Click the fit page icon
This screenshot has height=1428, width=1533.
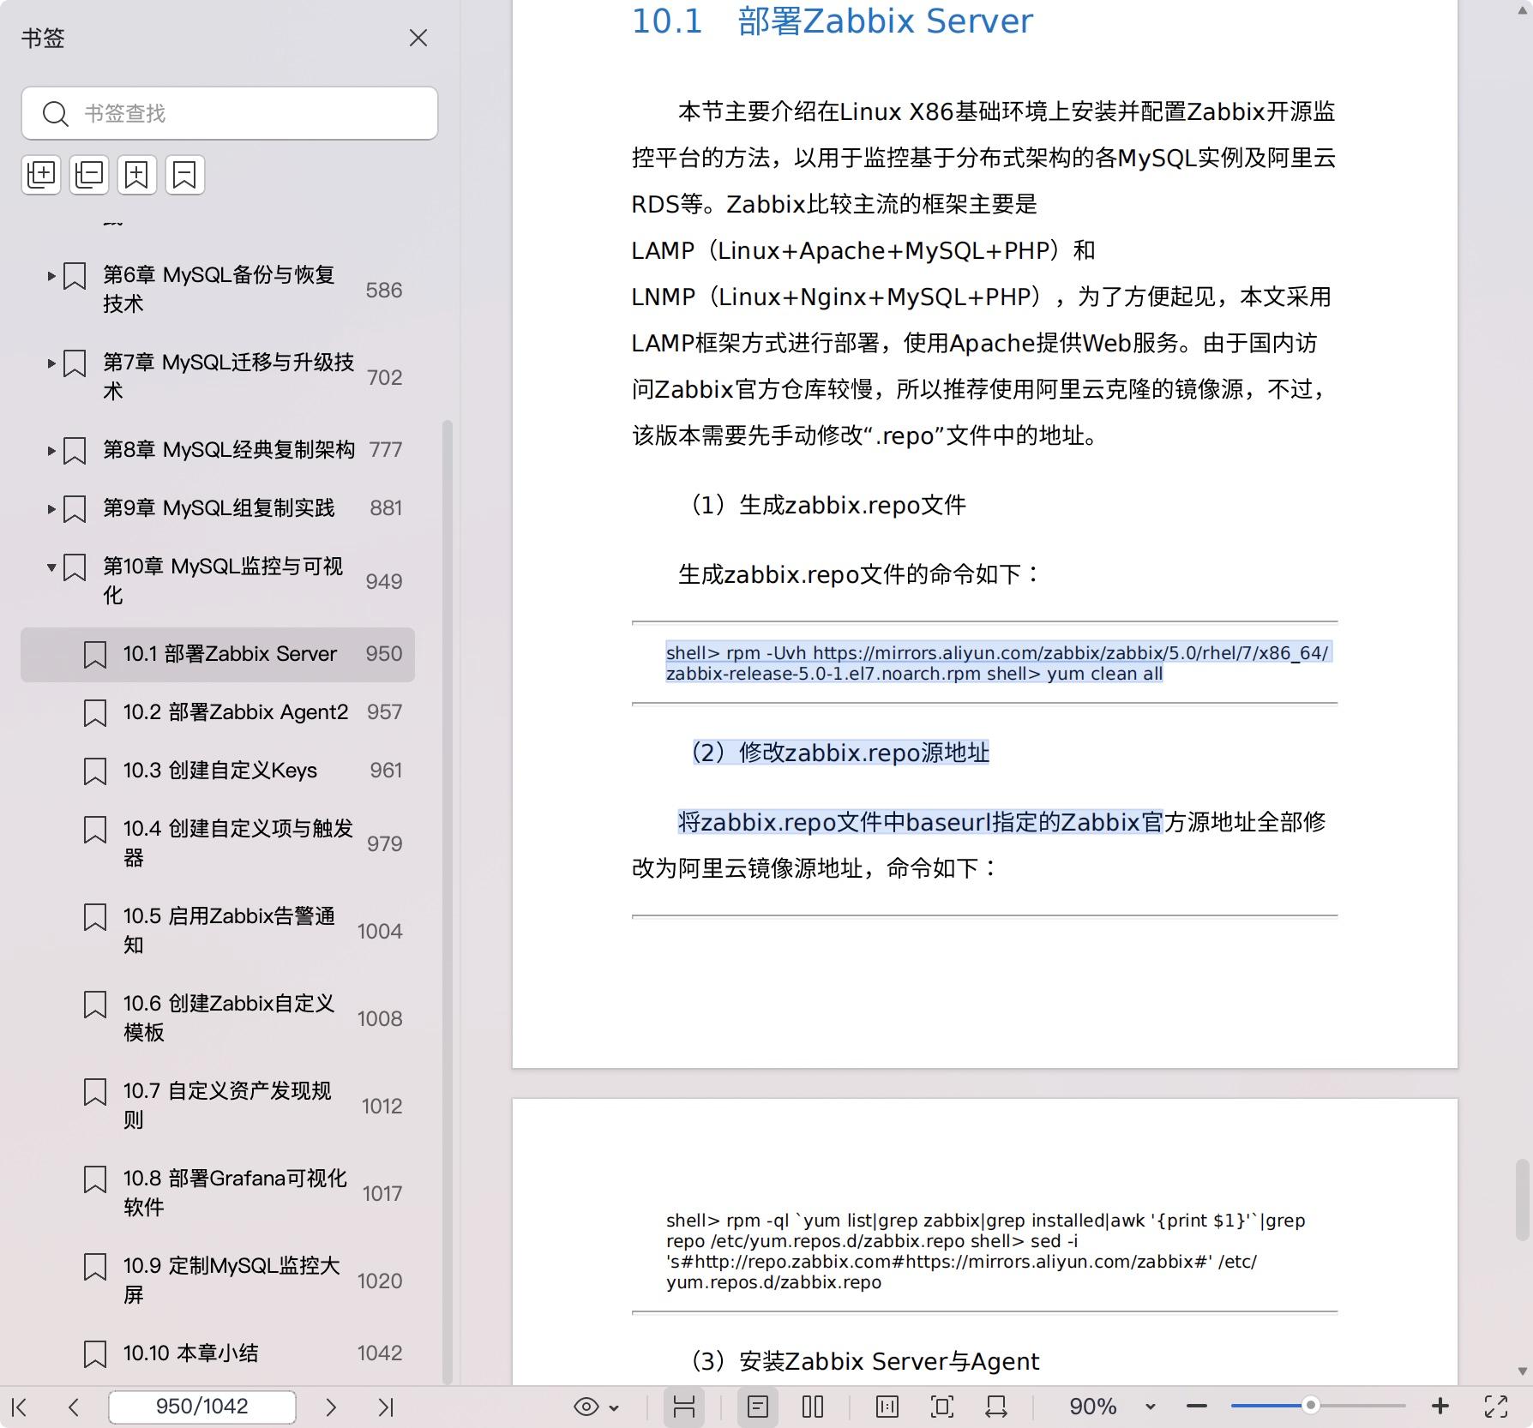click(x=941, y=1407)
